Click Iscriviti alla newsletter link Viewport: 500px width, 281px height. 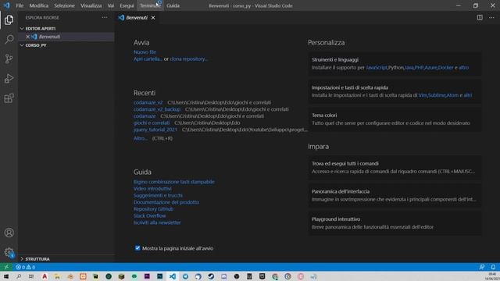tap(157, 222)
